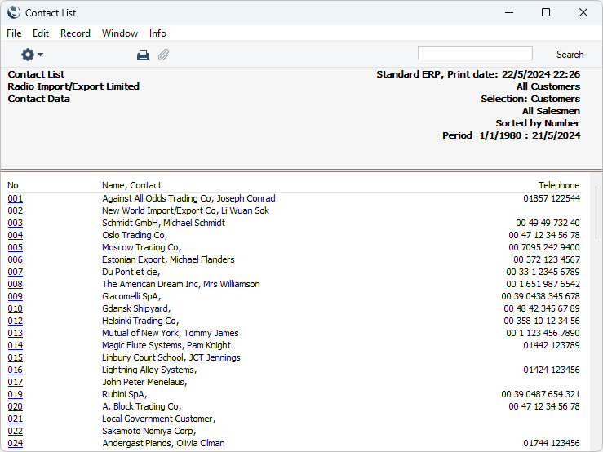Open the Window menu
This screenshot has width=603, height=452.
[120, 33]
